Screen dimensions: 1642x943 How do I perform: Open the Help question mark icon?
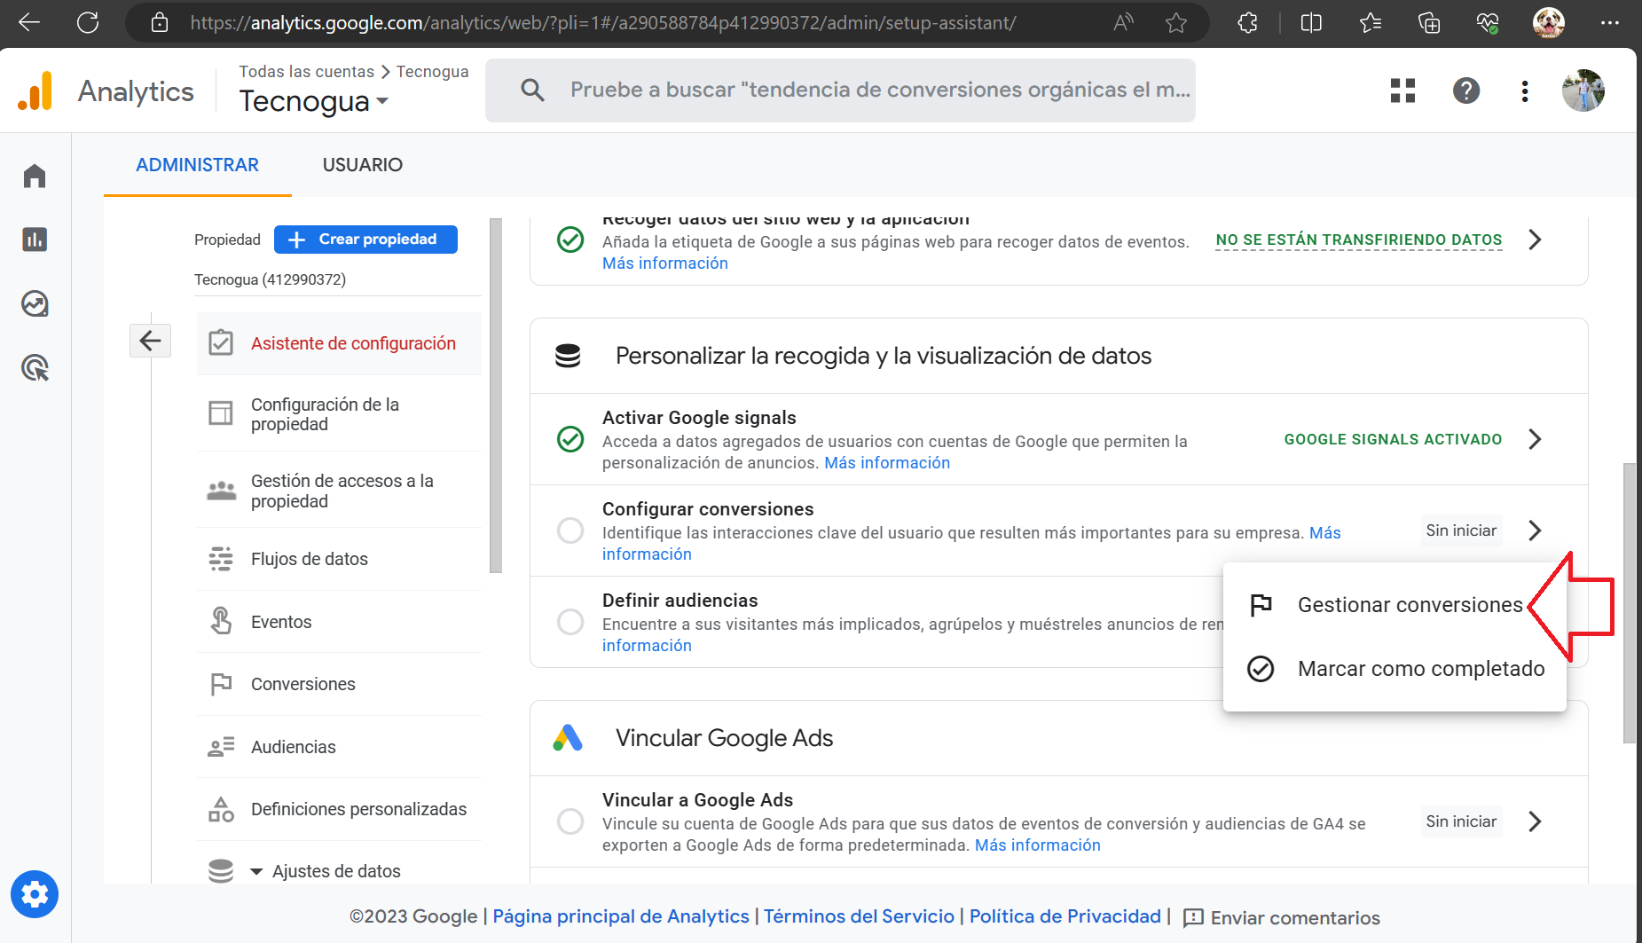tap(1466, 90)
